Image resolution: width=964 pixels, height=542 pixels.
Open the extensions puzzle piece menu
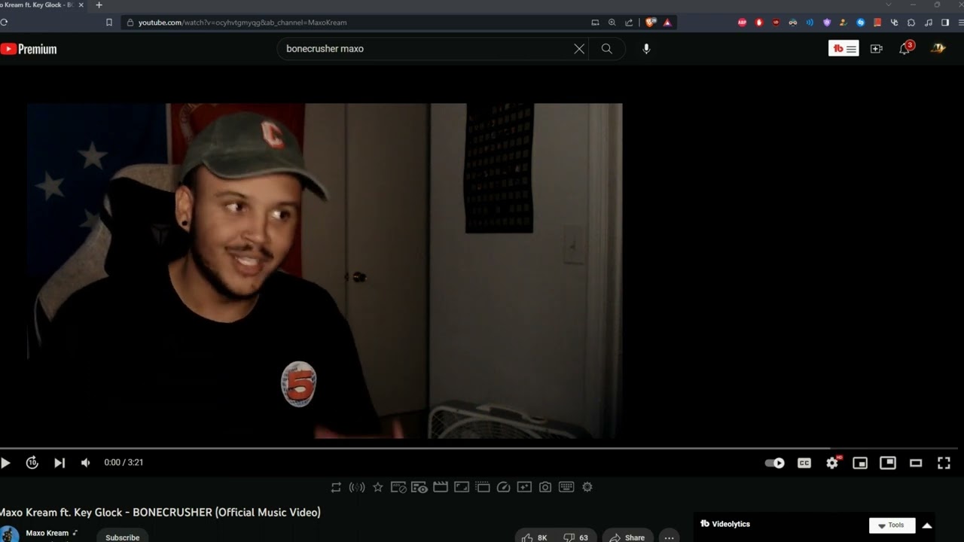911,23
